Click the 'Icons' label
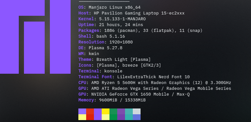This screenshot has height=122, width=251. [85, 65]
